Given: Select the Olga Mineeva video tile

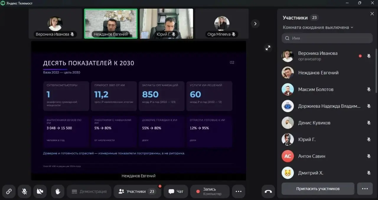Looking at the screenshot, I should pyautogui.click(x=222, y=24).
